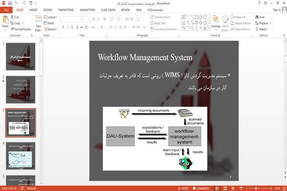This screenshot has height=191, width=287.
Task: Select slide 4 thumbnail
Action: coord(21,156)
